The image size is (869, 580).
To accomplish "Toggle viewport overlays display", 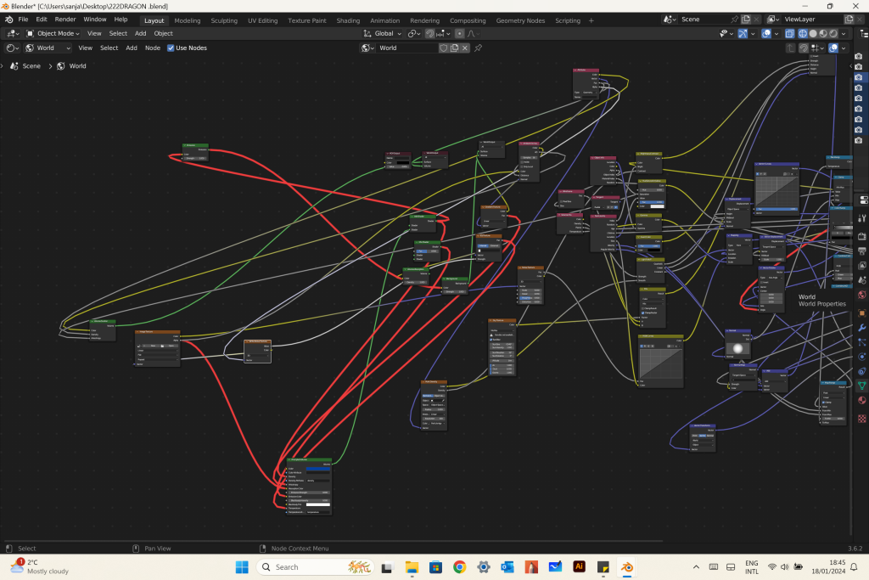I will [766, 33].
